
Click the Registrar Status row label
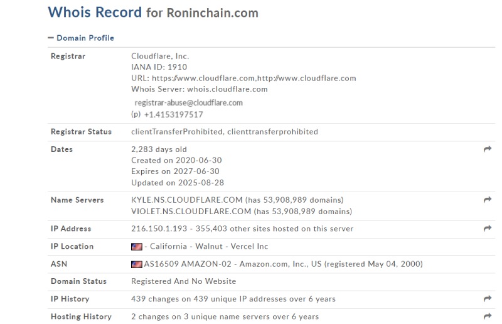[x=82, y=132]
